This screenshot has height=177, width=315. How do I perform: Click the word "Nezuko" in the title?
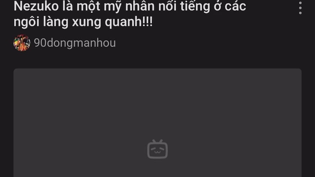36,6
